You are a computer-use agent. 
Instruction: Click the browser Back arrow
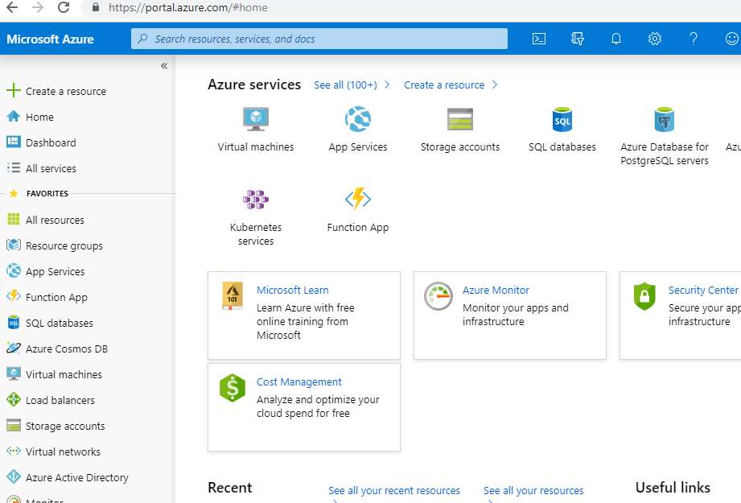(x=12, y=7)
